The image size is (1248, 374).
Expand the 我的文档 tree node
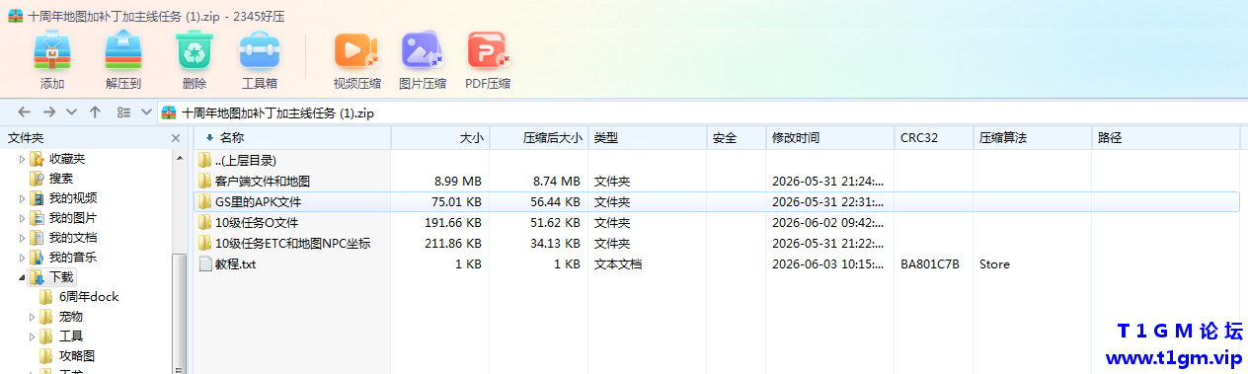(x=22, y=238)
